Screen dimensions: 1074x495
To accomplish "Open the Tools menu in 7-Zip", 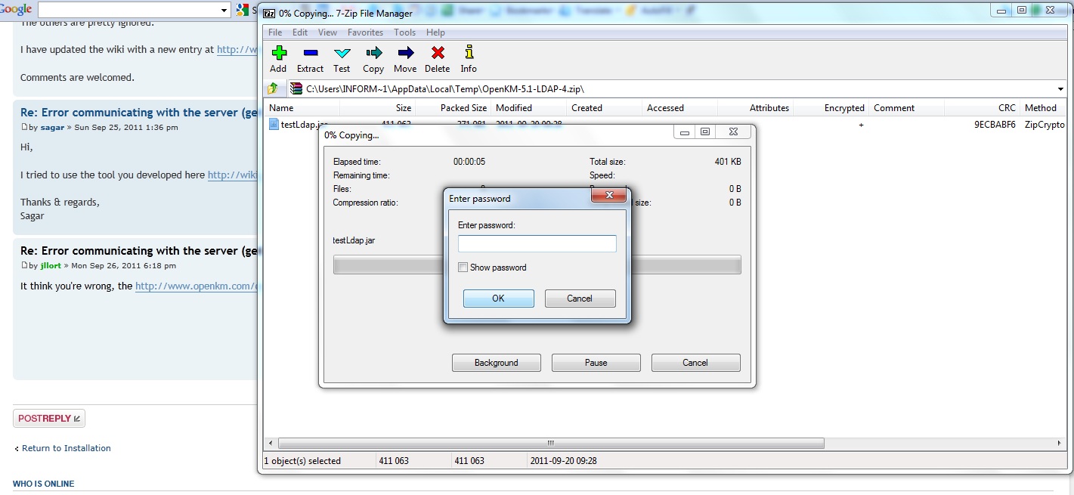I will (x=404, y=32).
